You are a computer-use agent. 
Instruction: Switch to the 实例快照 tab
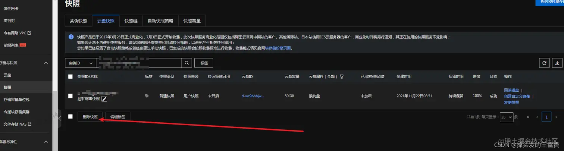78,21
